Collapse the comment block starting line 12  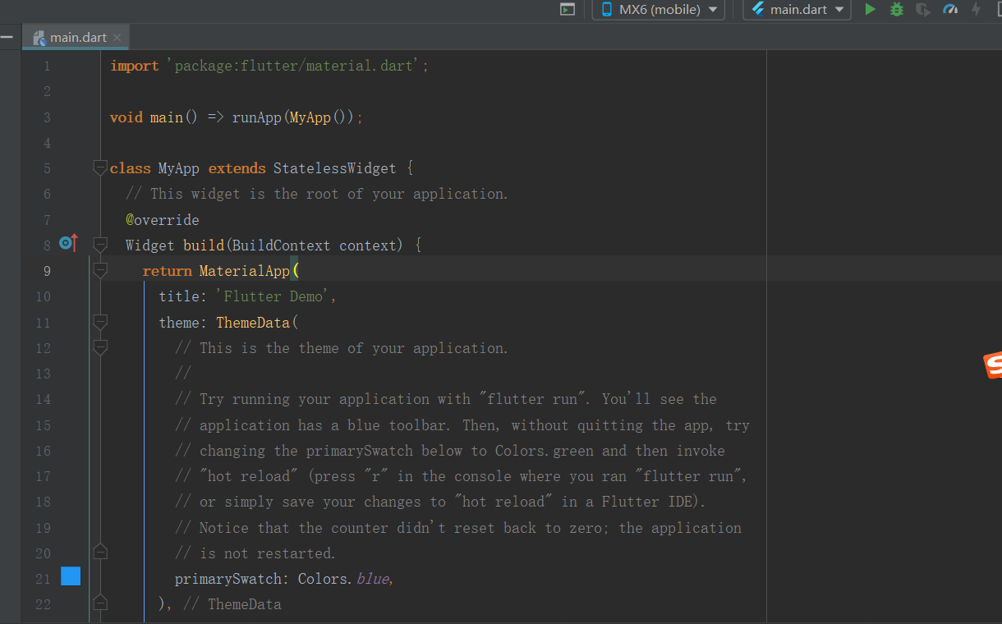tap(100, 348)
